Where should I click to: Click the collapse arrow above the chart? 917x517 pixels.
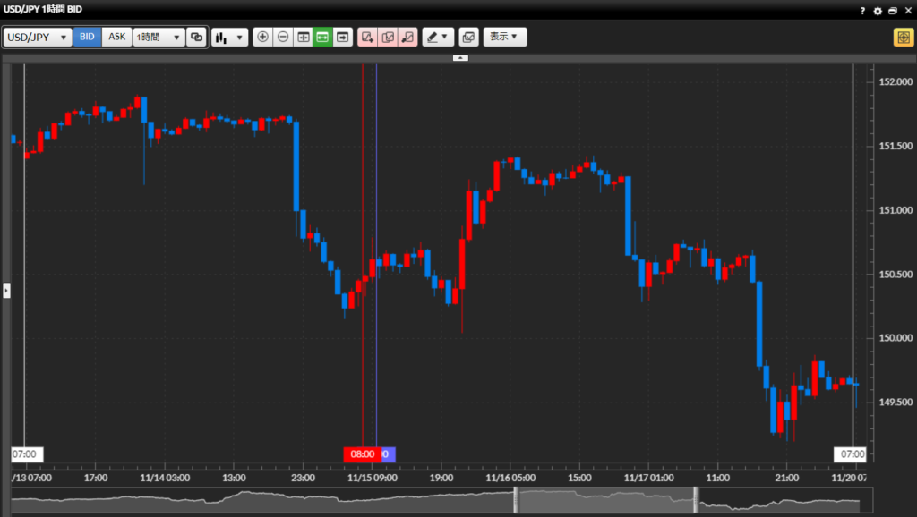tap(460, 57)
